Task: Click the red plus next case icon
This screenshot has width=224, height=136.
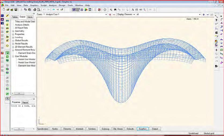Action: click(110, 15)
